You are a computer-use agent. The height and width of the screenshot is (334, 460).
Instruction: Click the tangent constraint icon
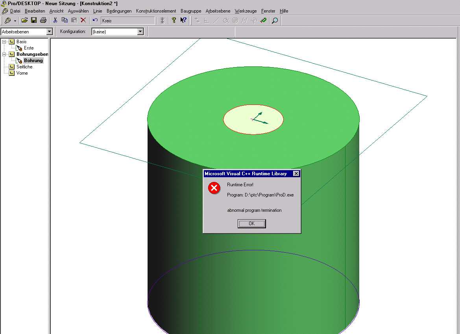[x=225, y=20]
